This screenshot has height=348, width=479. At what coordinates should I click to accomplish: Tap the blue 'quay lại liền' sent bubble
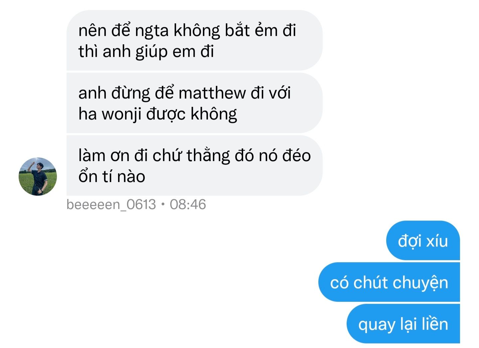pos(403,324)
